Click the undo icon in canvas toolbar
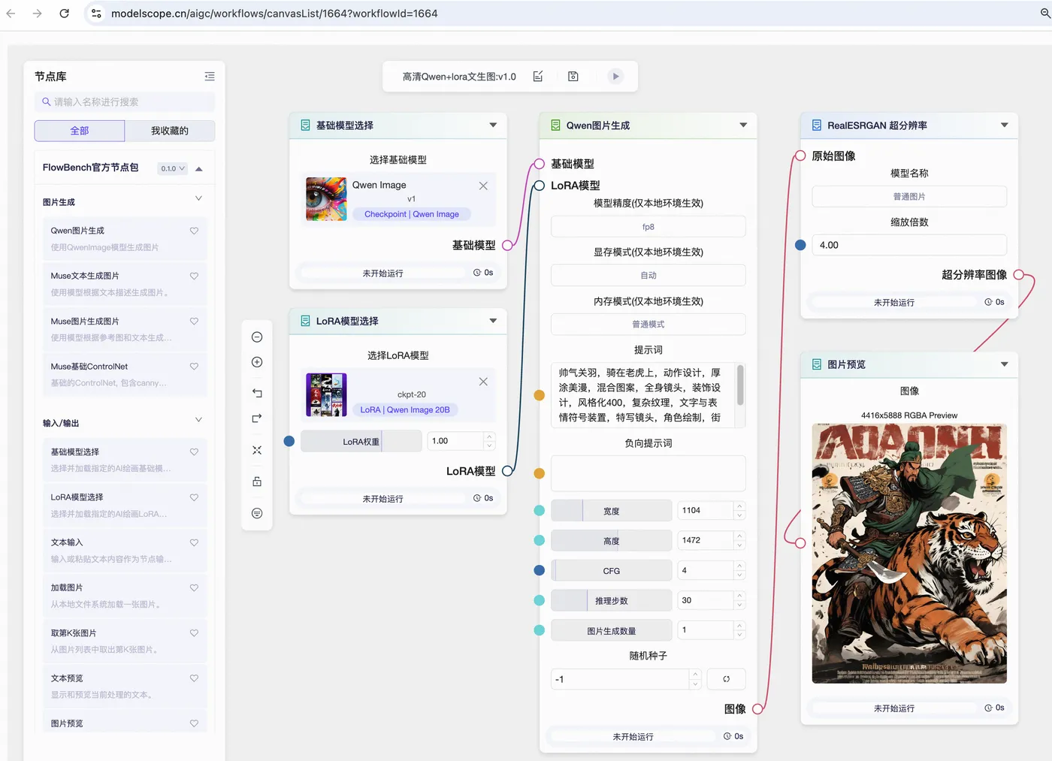 (x=257, y=393)
